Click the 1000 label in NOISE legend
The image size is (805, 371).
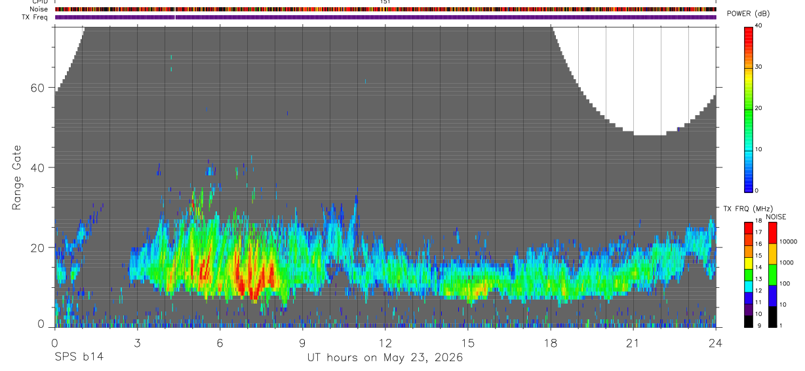787,262
